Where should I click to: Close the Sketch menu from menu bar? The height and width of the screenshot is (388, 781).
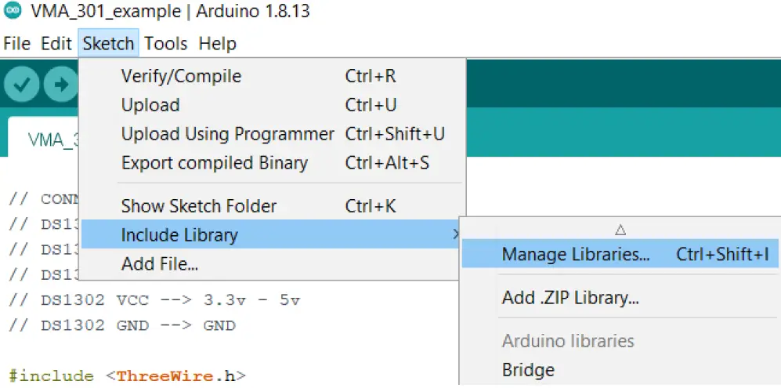[x=108, y=43]
